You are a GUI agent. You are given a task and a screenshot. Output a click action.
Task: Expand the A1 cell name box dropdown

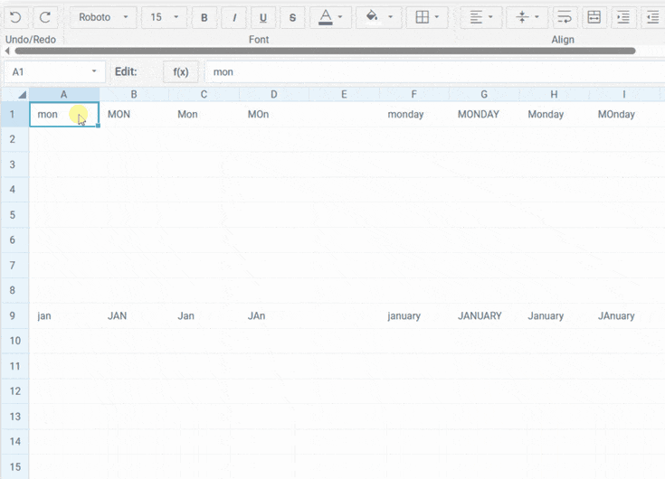click(x=94, y=71)
